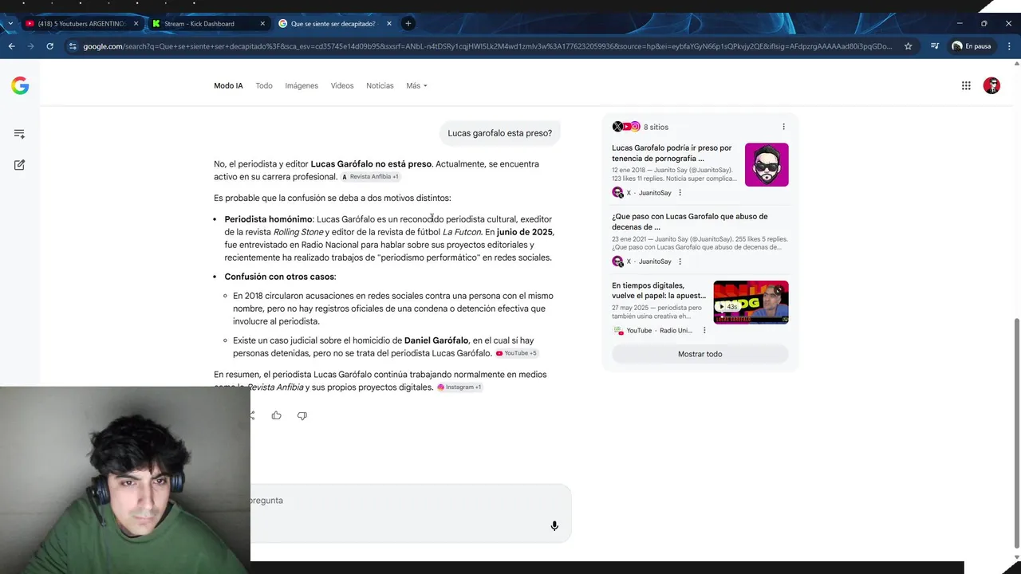Open the 'Instagram +1' source chip
The image size is (1021, 574).
click(x=459, y=387)
